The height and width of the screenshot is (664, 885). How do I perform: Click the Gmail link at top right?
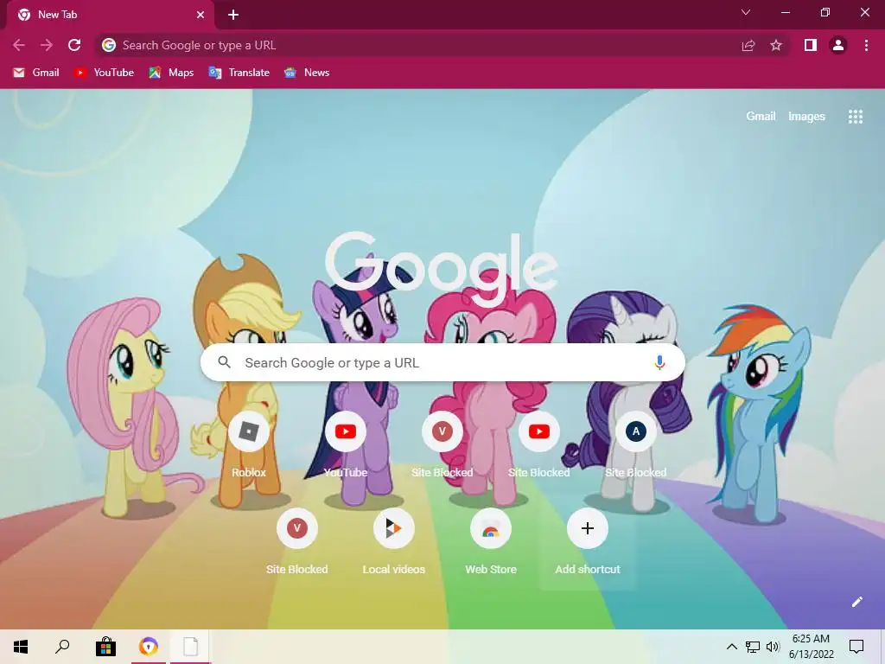pos(761,117)
